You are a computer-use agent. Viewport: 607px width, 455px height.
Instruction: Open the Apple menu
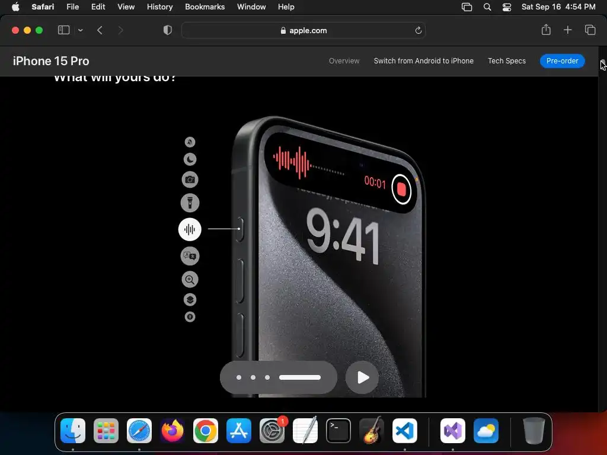(15, 7)
